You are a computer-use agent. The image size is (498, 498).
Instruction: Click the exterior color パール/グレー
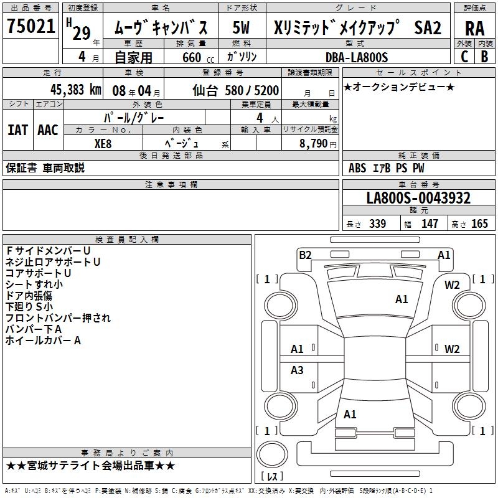pos(134,118)
